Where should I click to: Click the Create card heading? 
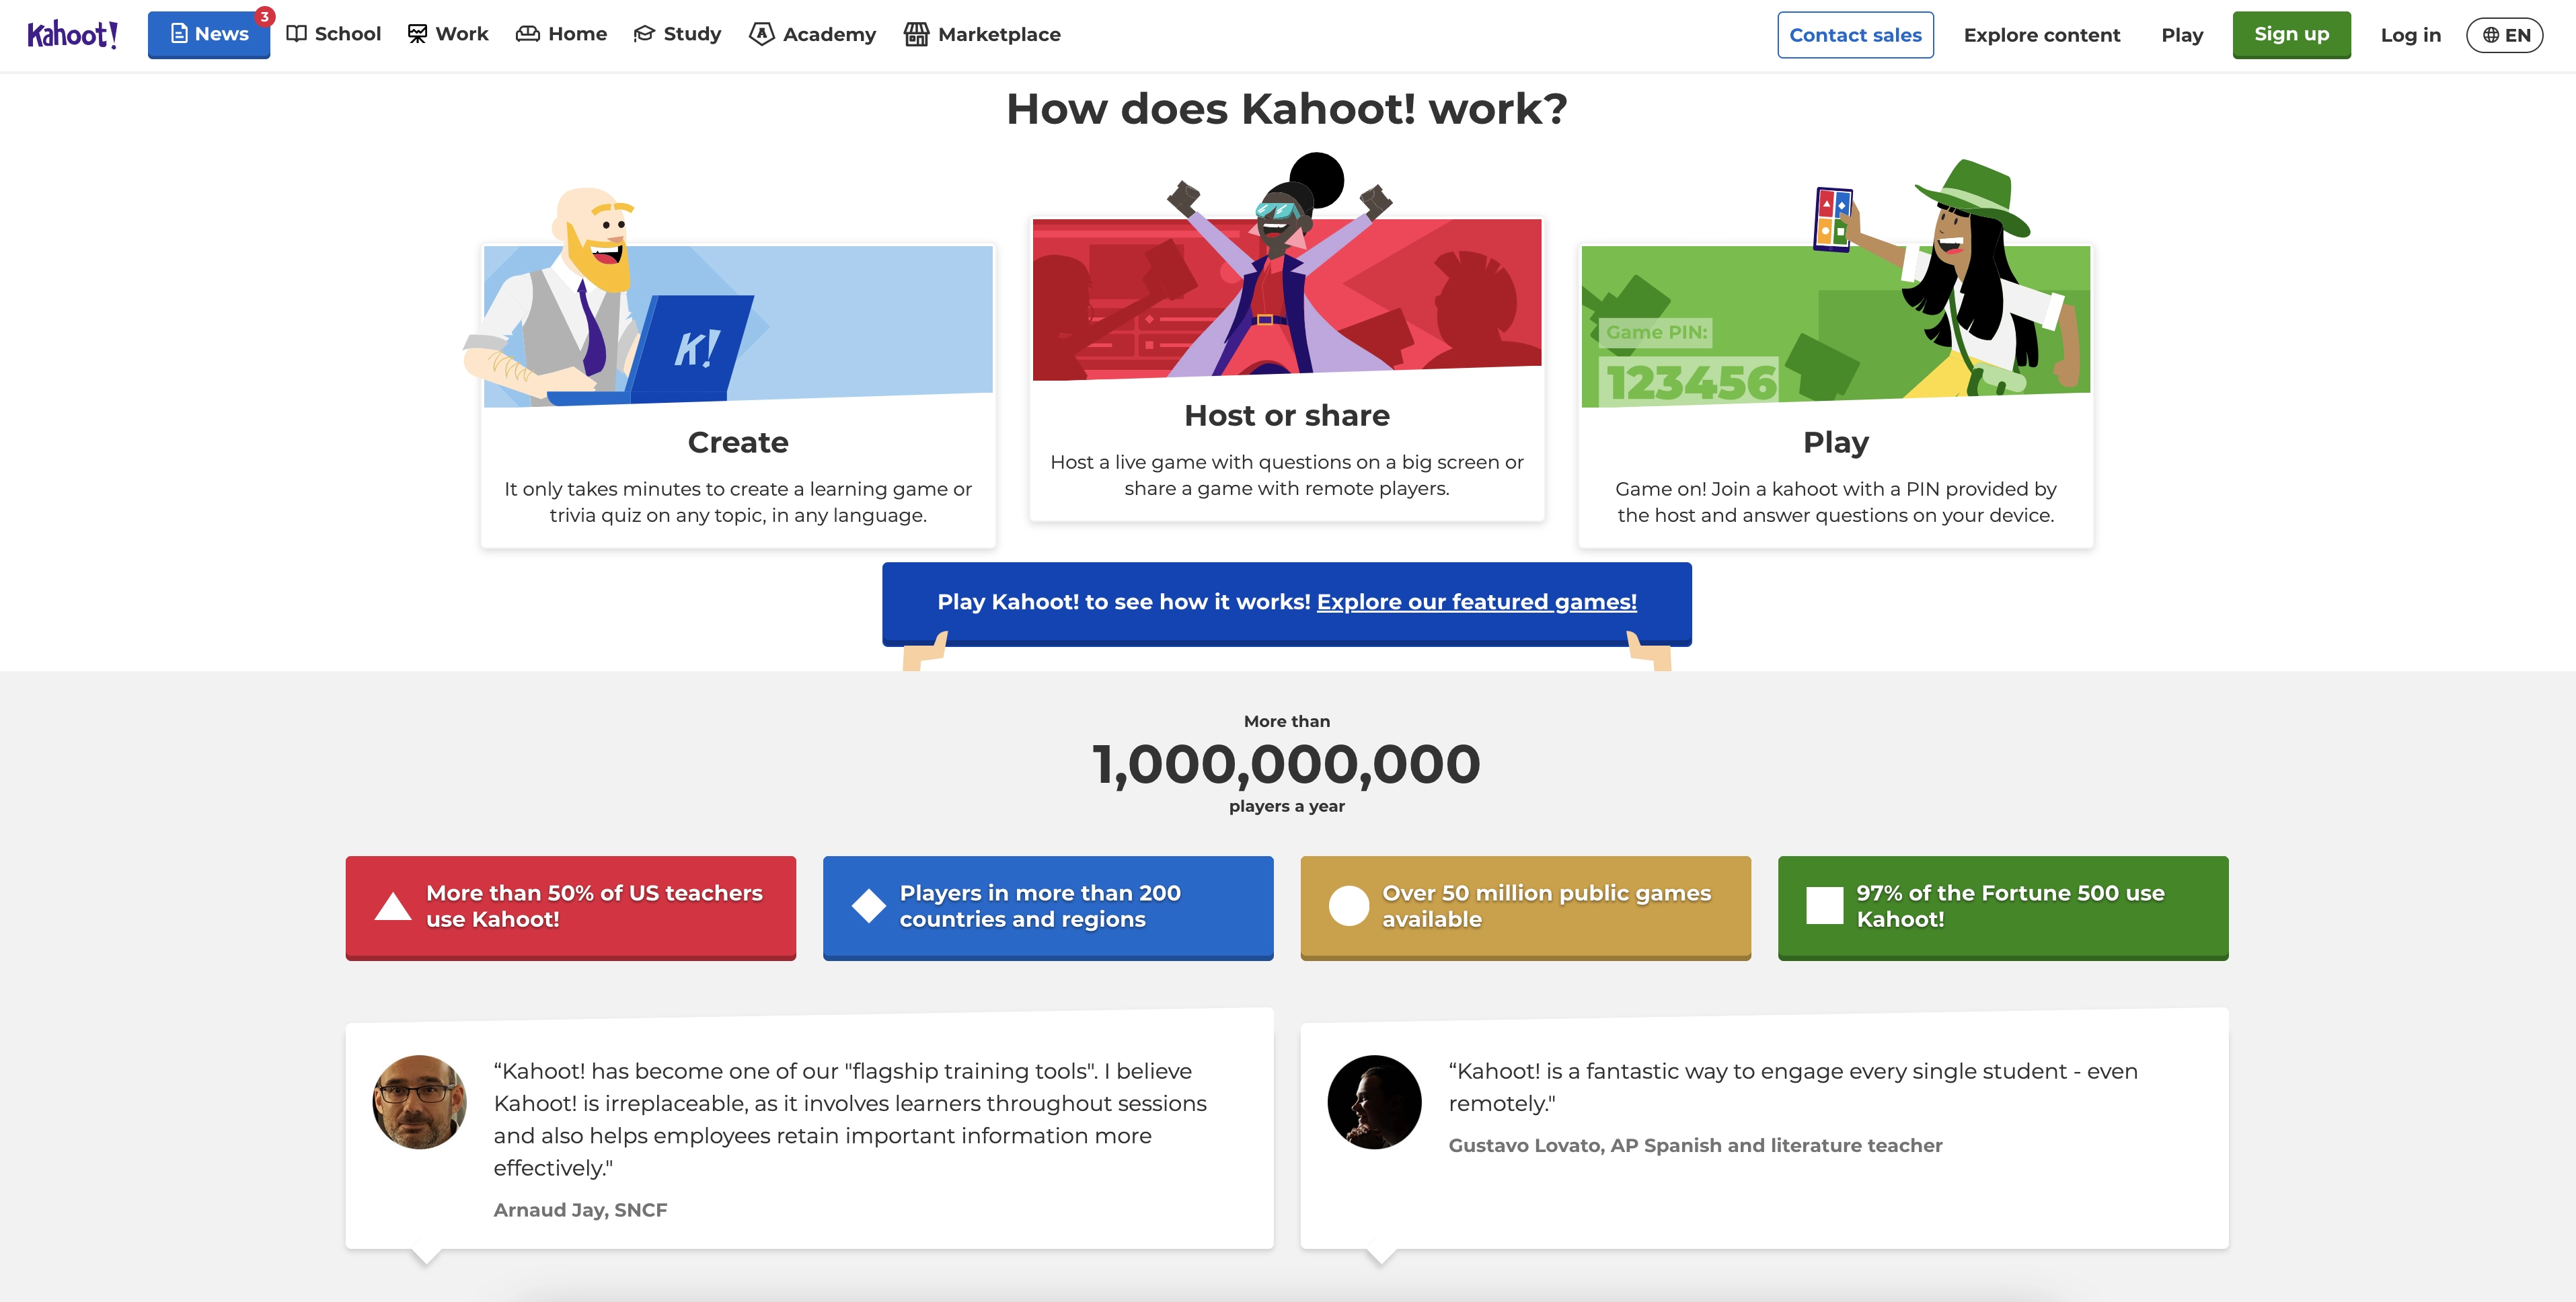point(738,442)
